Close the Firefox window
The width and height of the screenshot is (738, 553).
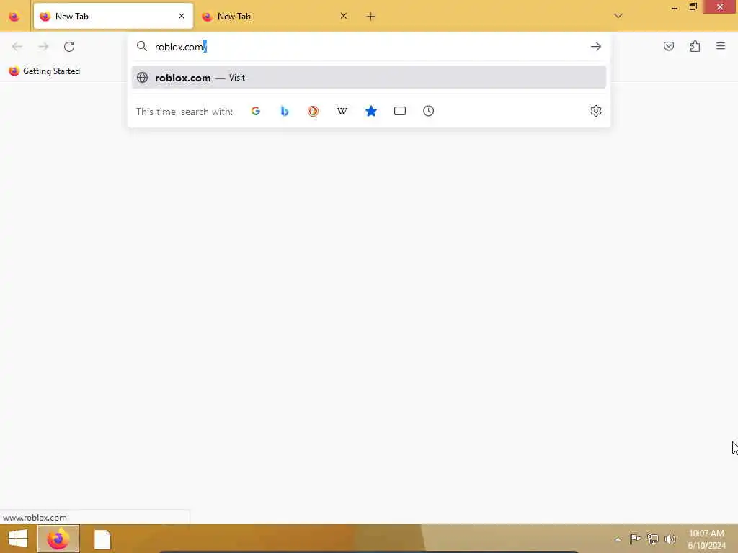pos(720,6)
